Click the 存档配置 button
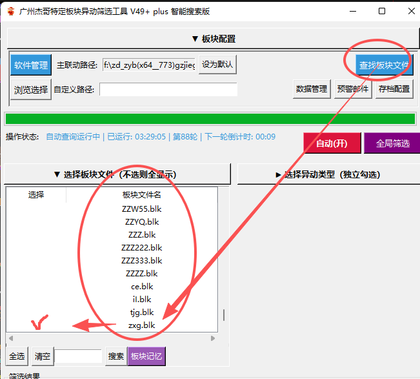Image resolution: width=420 pixels, height=379 pixels. tap(394, 88)
